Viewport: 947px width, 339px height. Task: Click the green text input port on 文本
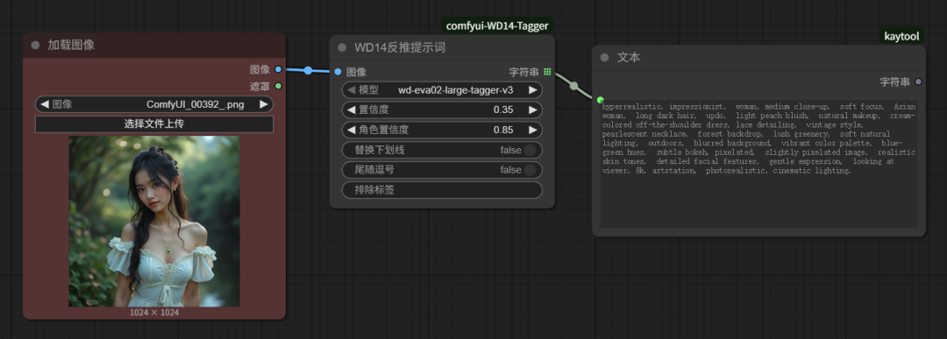600,100
